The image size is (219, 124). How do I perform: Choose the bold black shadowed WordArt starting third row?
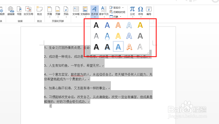tap(96, 47)
